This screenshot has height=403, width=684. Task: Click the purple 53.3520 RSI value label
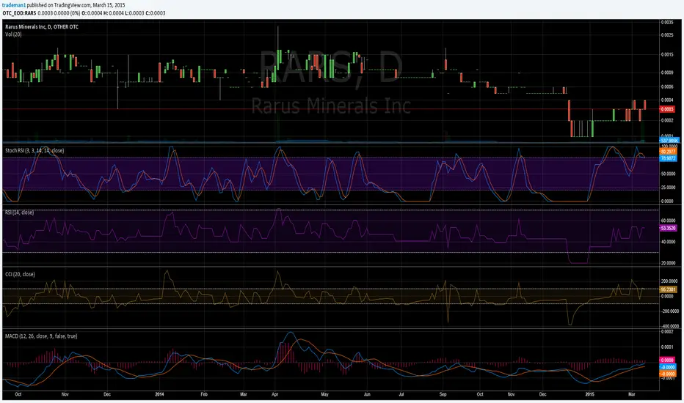pyautogui.click(x=669, y=228)
